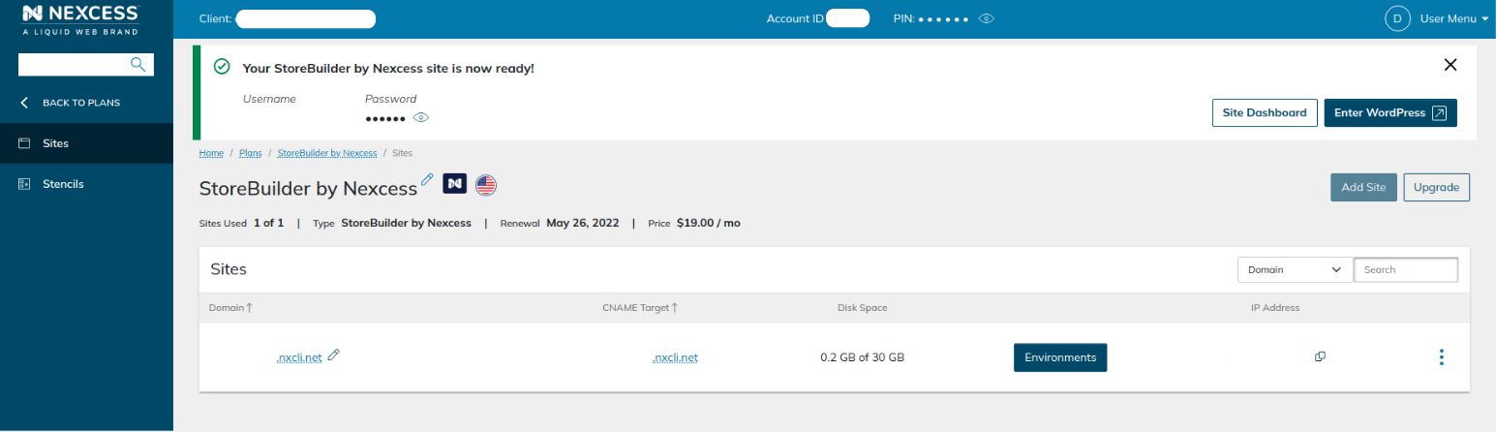Reveal the account PIN with eye icon

(x=987, y=18)
